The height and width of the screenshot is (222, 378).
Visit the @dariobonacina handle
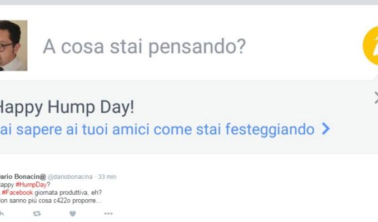tap(70, 176)
